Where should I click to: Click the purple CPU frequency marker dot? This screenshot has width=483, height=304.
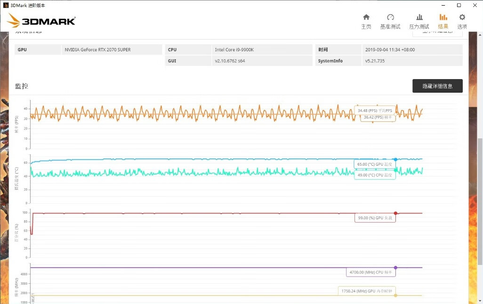395,268
